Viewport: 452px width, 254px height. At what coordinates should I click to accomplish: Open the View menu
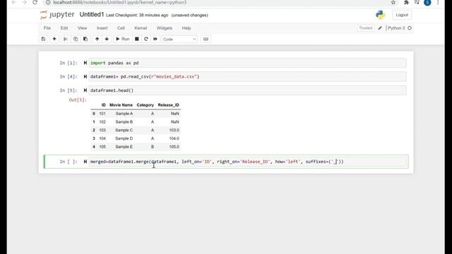coord(82,28)
